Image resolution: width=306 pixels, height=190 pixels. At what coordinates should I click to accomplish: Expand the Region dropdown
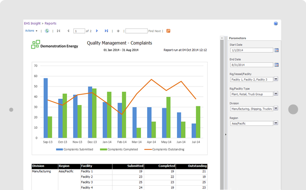[x=276, y=123]
